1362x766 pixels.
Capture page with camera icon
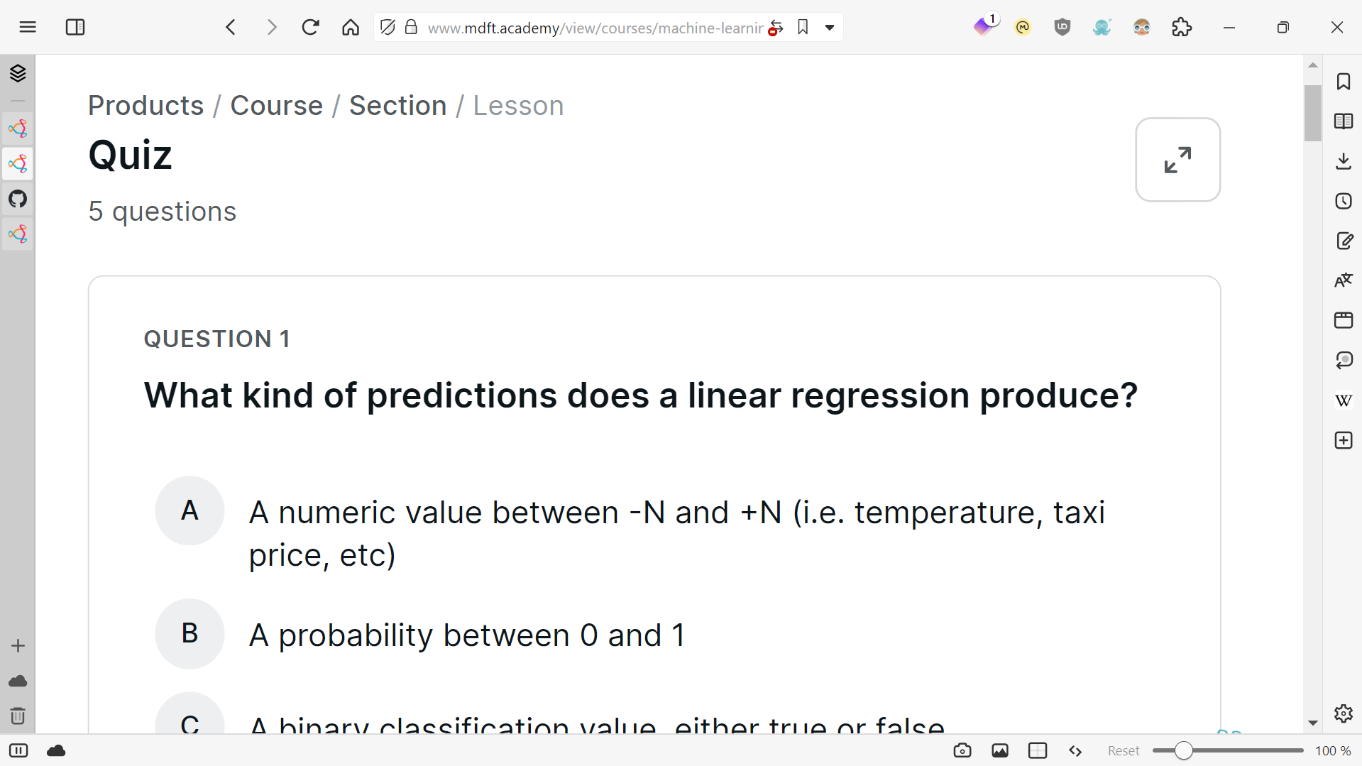pos(962,750)
